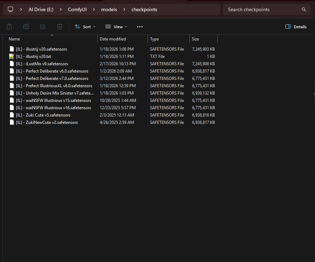Click the search magnifier icon
Viewport: 315px width, 262px height.
304,9
